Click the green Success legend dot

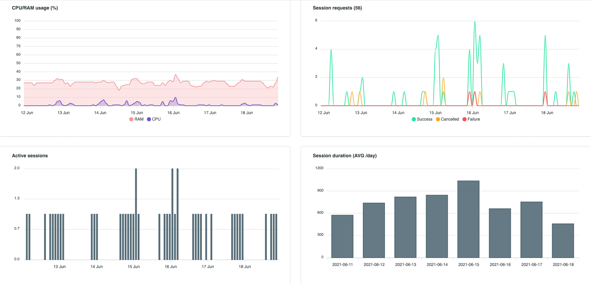tap(414, 119)
